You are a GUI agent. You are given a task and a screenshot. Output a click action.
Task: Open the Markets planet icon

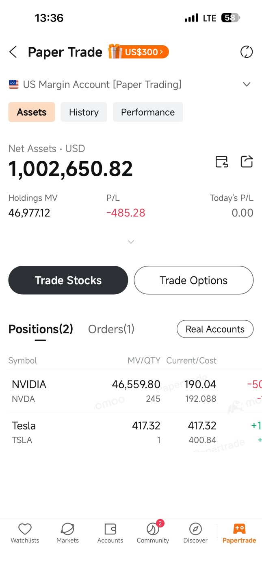pyautogui.click(x=67, y=529)
